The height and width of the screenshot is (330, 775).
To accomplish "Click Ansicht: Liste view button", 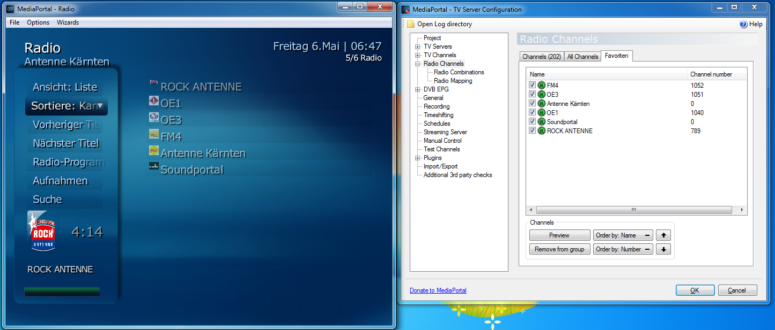I will click(64, 87).
